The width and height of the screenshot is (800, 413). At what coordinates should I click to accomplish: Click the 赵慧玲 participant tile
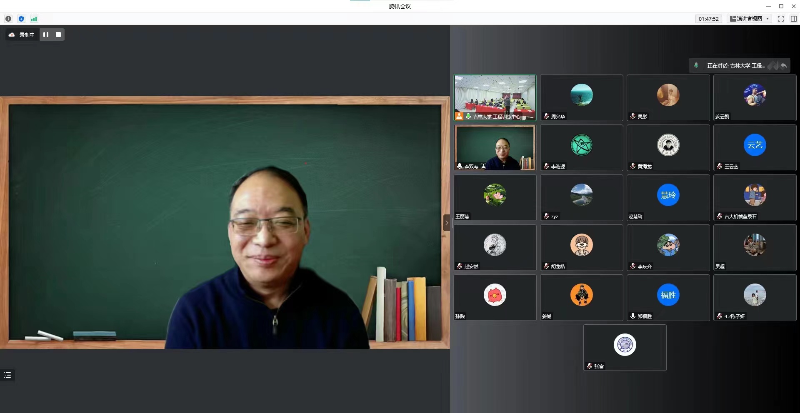click(x=668, y=198)
